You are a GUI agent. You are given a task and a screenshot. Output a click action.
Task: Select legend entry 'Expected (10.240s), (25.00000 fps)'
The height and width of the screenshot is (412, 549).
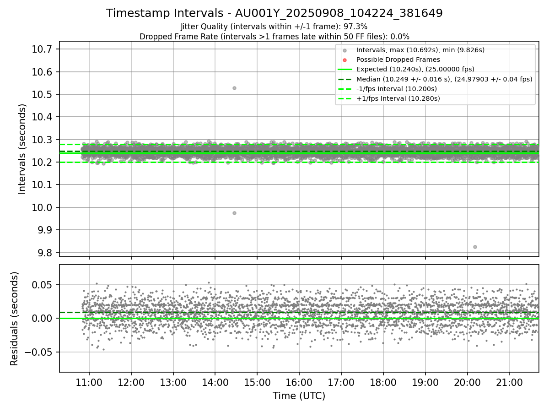click(415, 69)
